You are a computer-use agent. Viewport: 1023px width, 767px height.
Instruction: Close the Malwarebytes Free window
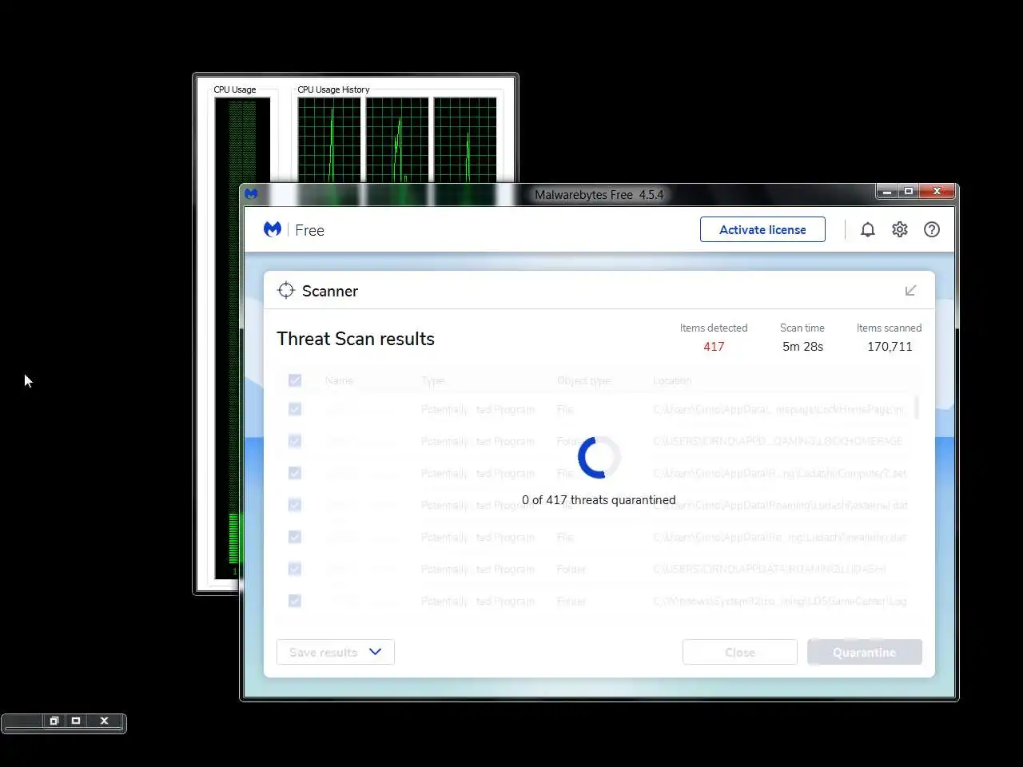[937, 192]
